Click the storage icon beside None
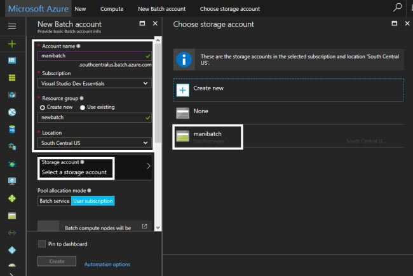The height and width of the screenshot is (276, 413). coord(183,113)
